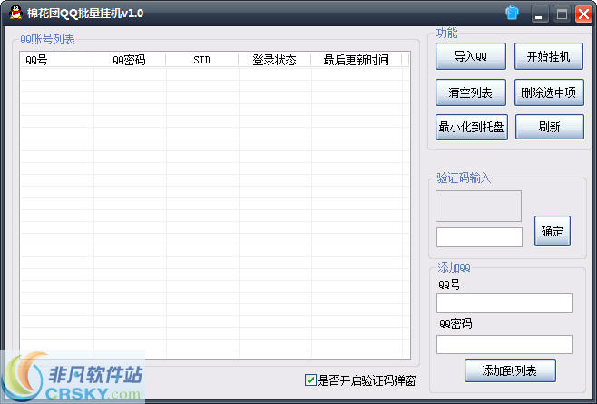597x404 pixels.
Task: Sort by the QQ密码 column header
Action: click(x=130, y=60)
